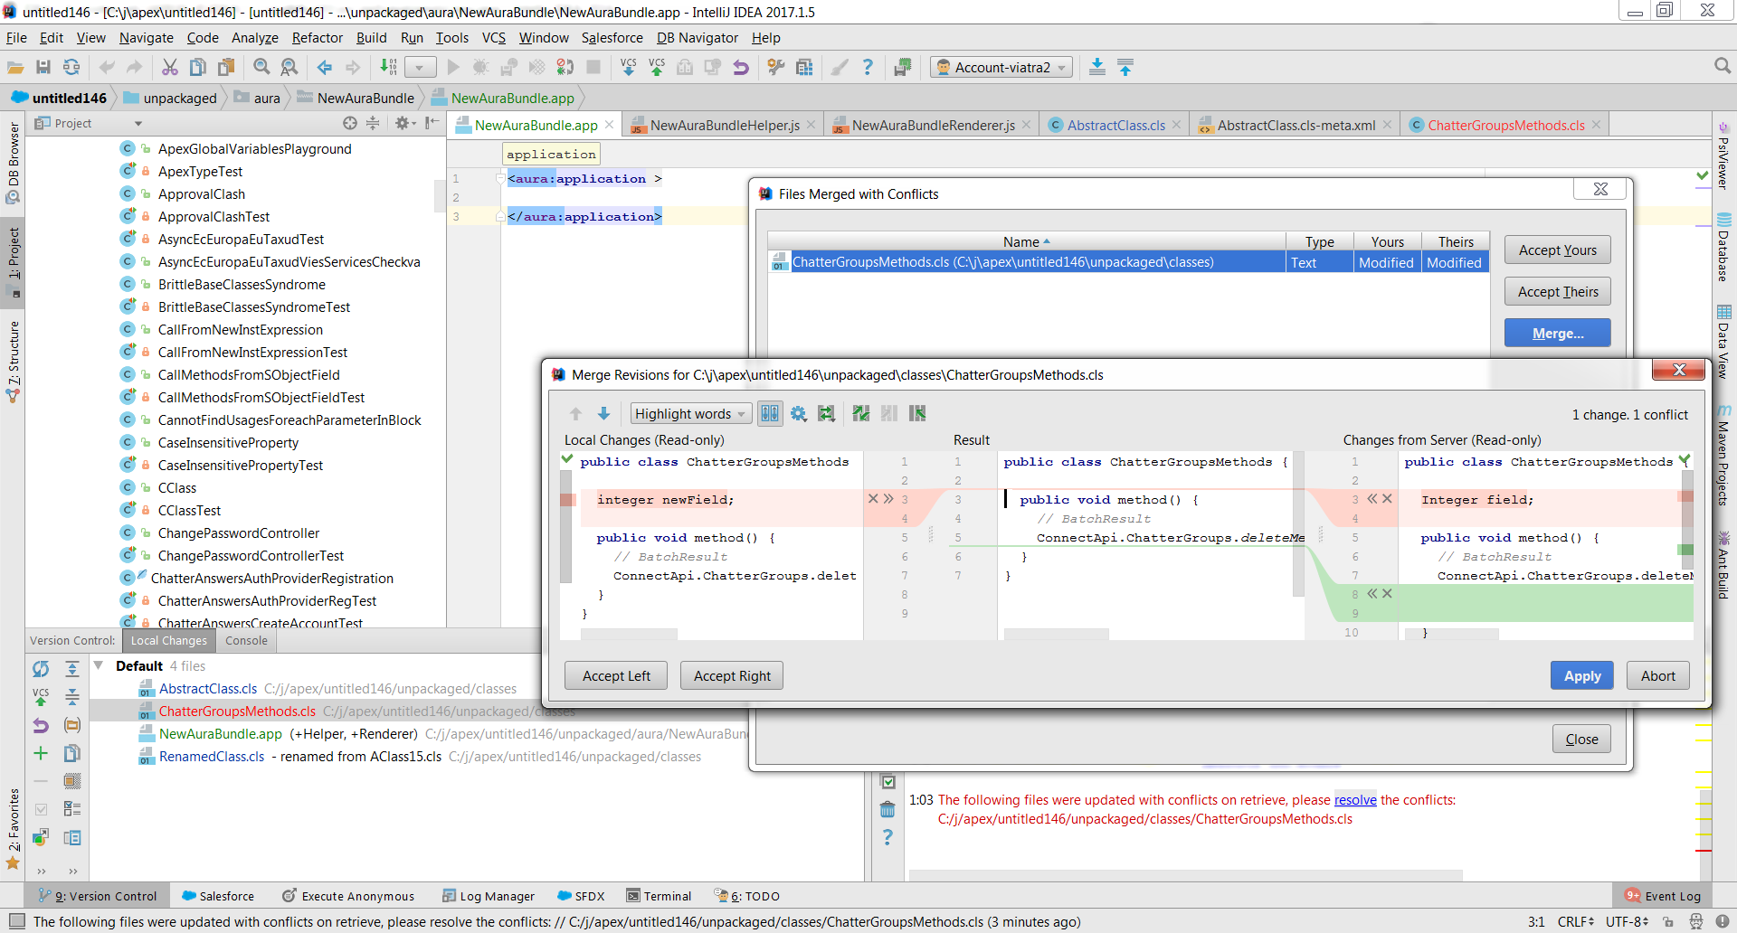This screenshot has height=933, width=1737.
Task: Click Collapse All icon in Project panel
Action: click(x=373, y=123)
